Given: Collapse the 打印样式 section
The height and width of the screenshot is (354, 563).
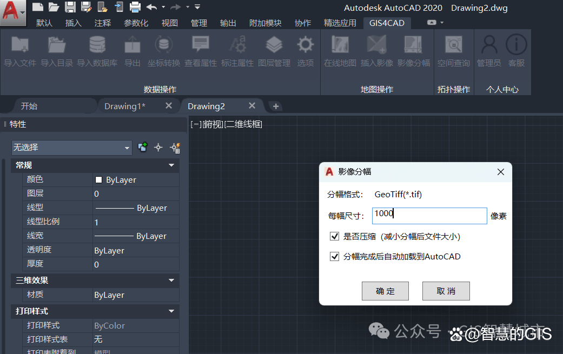Looking at the screenshot, I should pyautogui.click(x=171, y=311).
